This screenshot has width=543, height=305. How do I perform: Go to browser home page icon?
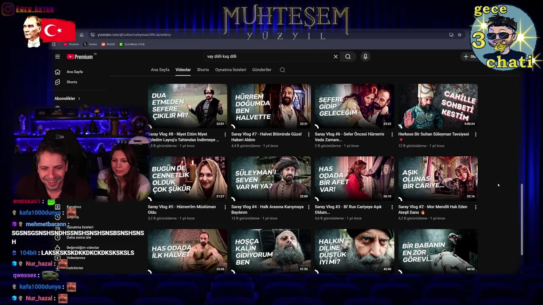[81, 35]
